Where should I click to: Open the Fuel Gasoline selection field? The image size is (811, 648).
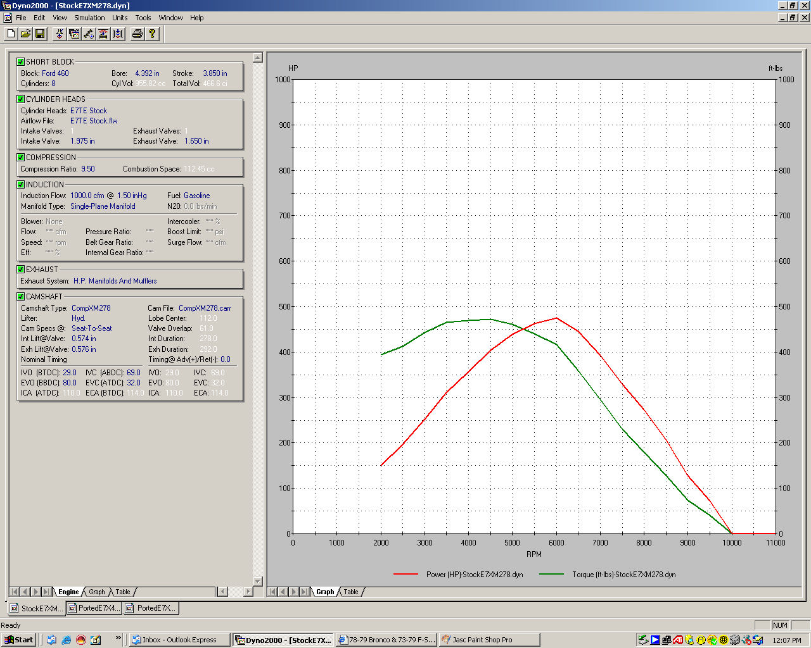point(196,196)
